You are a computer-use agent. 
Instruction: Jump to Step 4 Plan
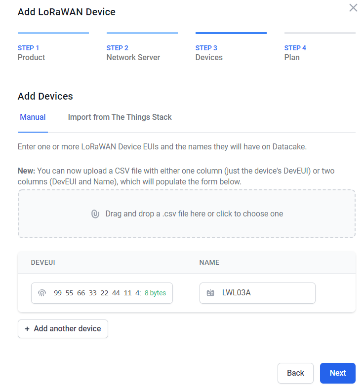coord(295,53)
